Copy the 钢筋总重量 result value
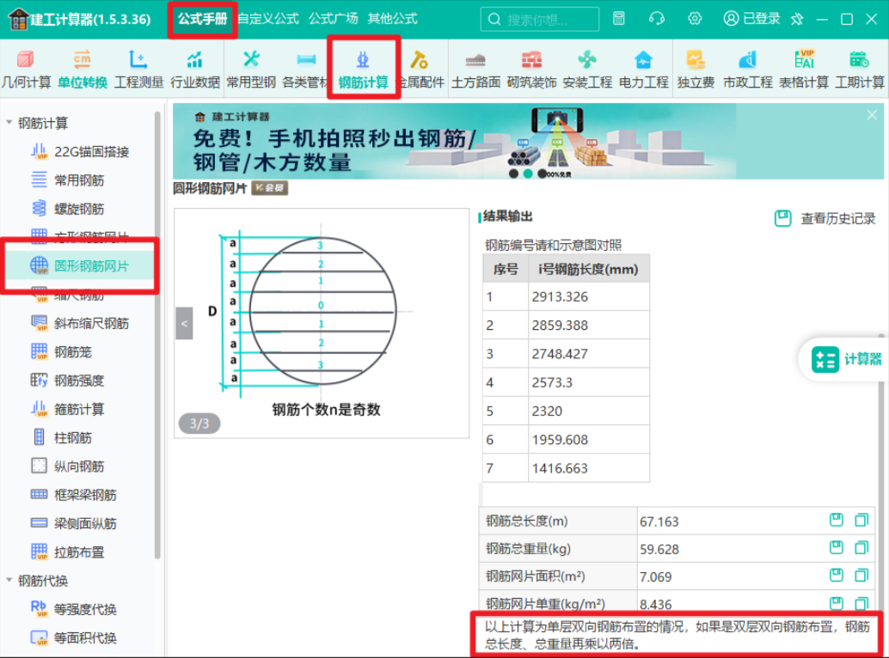 pos(861,547)
